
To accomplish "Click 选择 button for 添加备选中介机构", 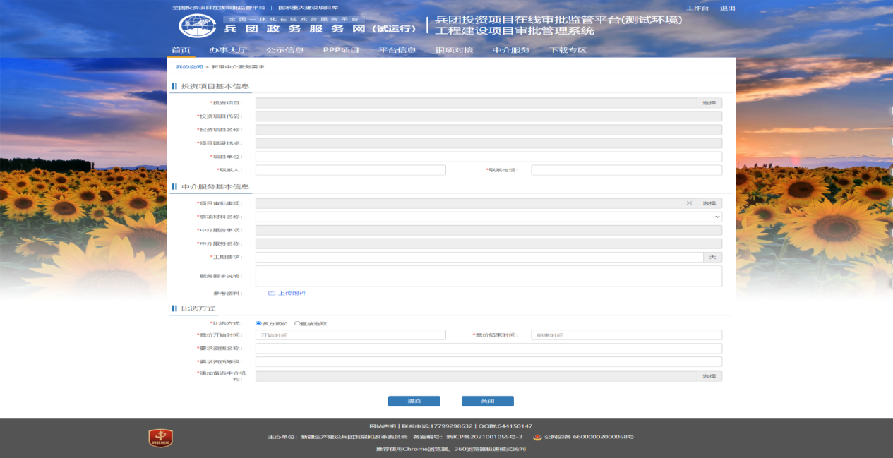I will [x=709, y=376].
